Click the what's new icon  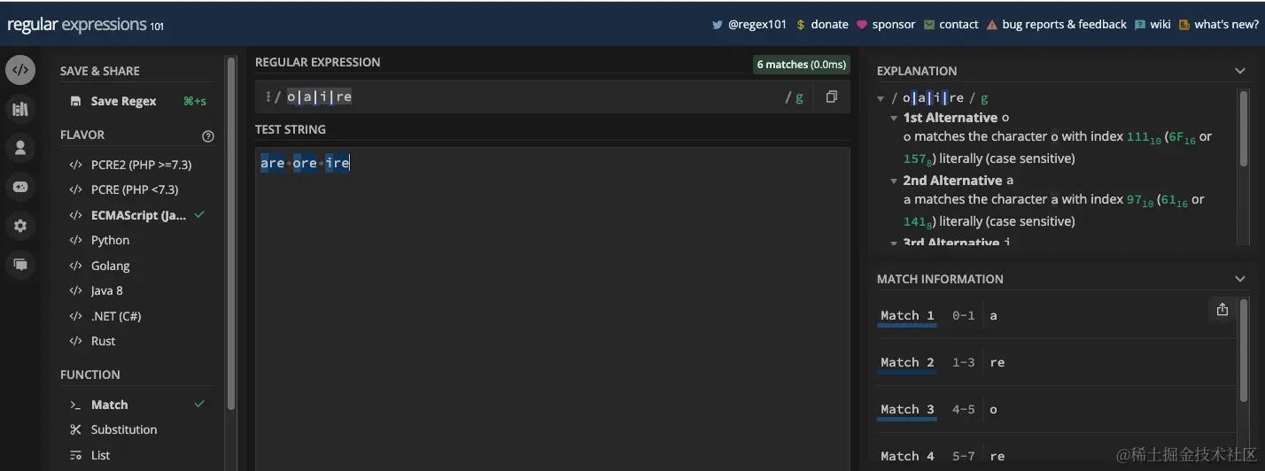(1184, 25)
